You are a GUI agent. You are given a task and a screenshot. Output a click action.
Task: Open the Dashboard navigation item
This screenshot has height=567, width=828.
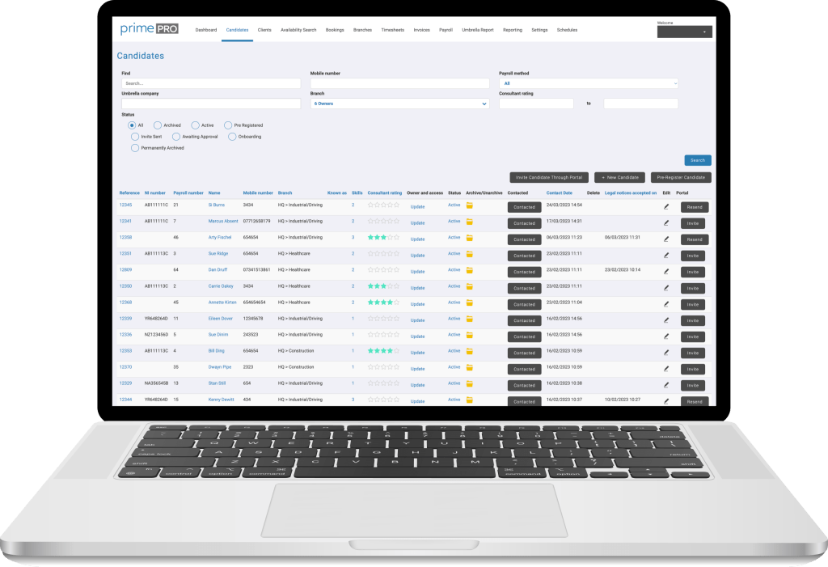(x=206, y=30)
